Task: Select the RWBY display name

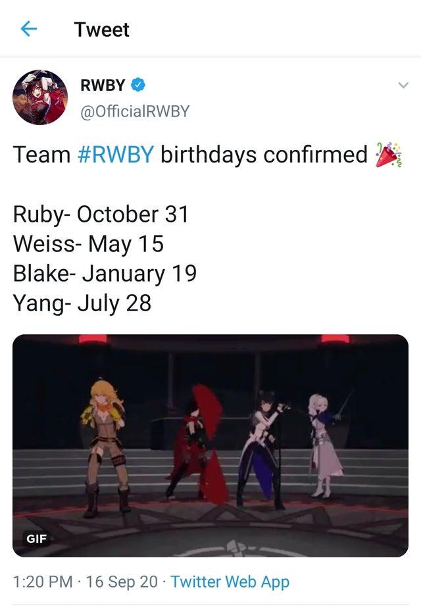Action: 103,85
